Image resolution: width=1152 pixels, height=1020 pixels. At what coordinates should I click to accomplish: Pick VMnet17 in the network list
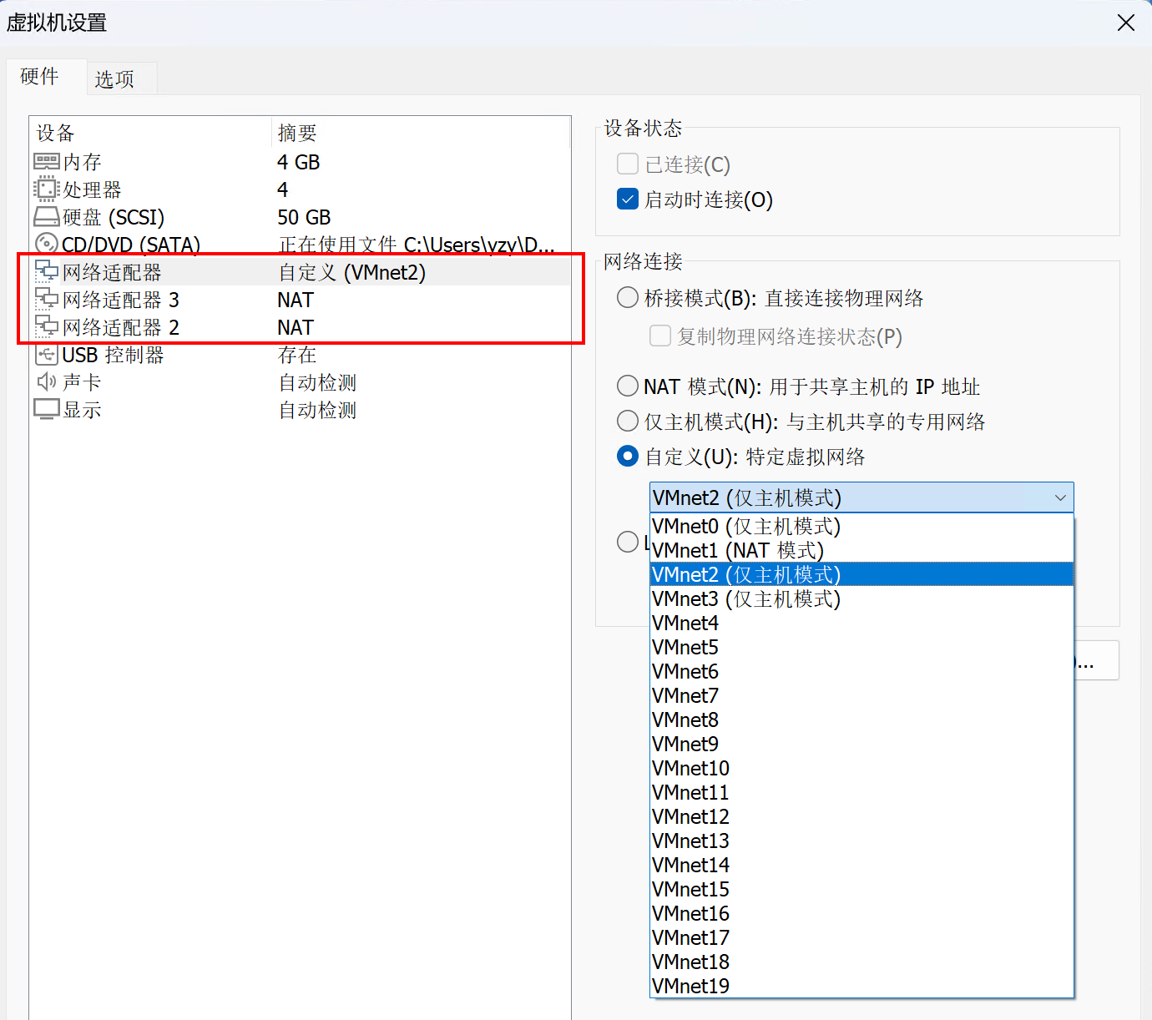(861, 937)
